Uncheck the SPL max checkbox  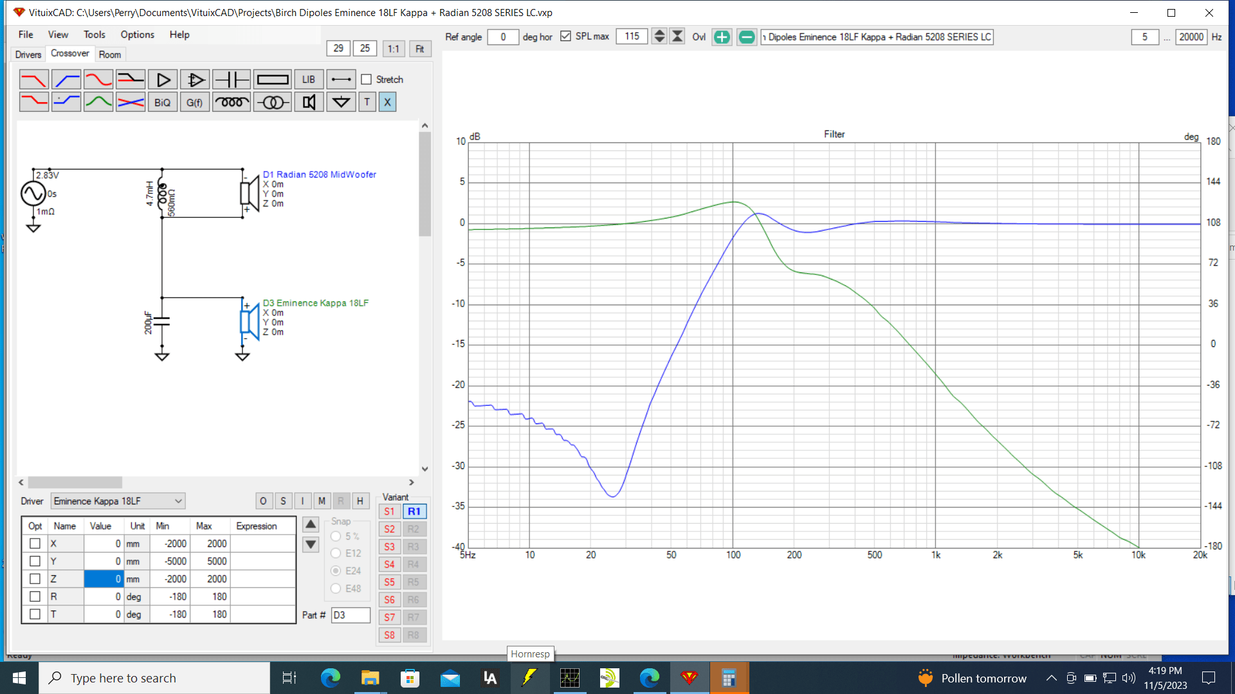[x=565, y=36]
